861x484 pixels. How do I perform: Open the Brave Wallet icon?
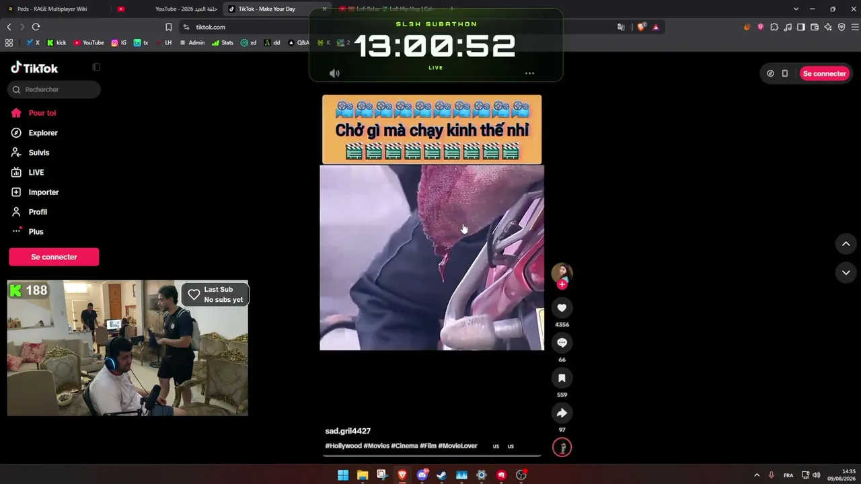(815, 27)
